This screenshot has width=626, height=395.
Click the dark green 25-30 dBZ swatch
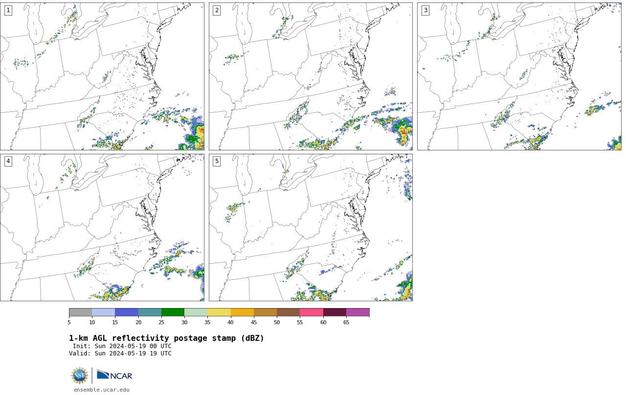[x=173, y=312]
